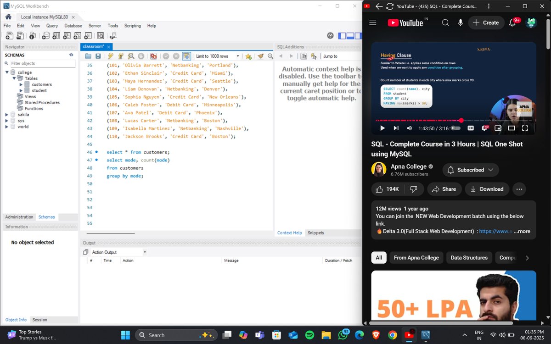Click the stop execution icon in the editor toolbar
The width and height of the screenshot is (551, 344).
tap(141, 56)
